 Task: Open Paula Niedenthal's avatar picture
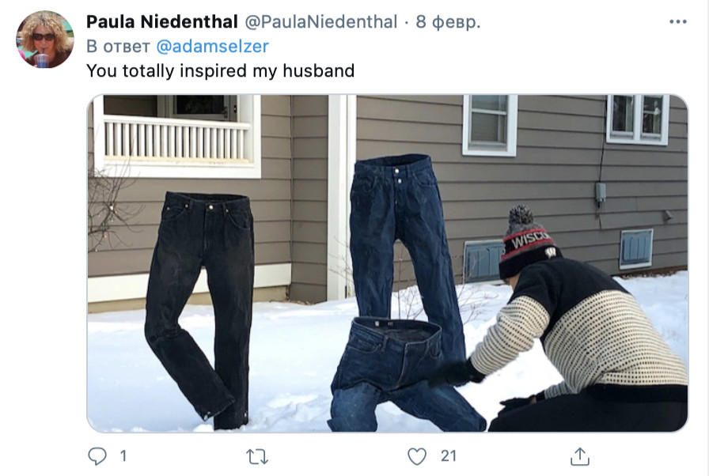pos(45,39)
